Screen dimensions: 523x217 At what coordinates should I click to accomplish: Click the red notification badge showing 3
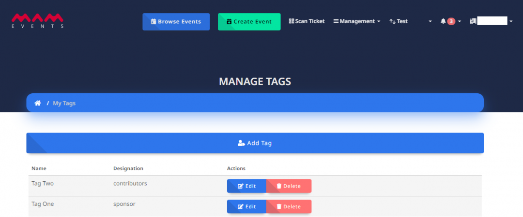pyautogui.click(x=451, y=21)
